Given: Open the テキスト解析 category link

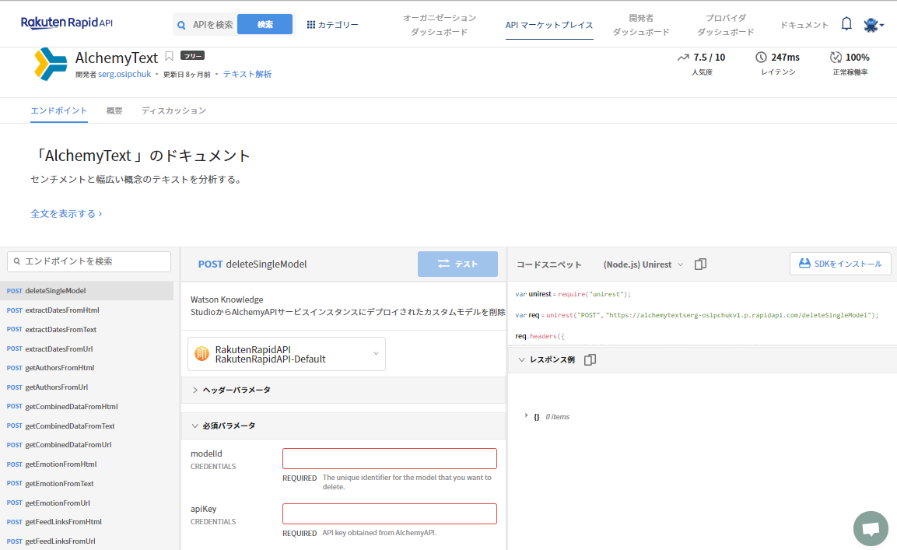Looking at the screenshot, I should [247, 74].
